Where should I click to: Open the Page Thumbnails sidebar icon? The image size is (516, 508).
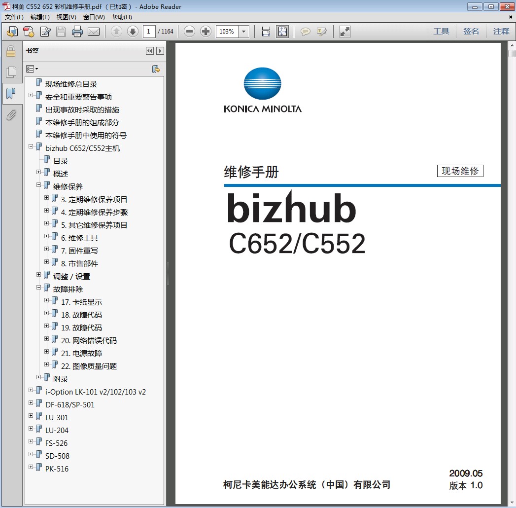(x=11, y=73)
